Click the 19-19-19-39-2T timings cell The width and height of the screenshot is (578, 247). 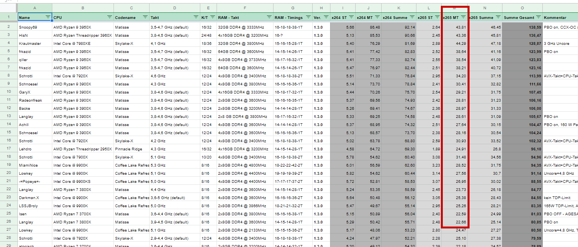pos(293,173)
